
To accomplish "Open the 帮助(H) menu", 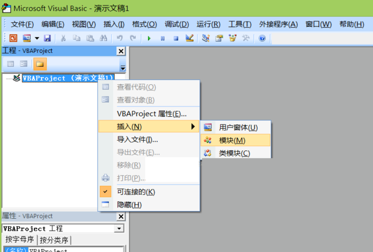I will 351,24.
